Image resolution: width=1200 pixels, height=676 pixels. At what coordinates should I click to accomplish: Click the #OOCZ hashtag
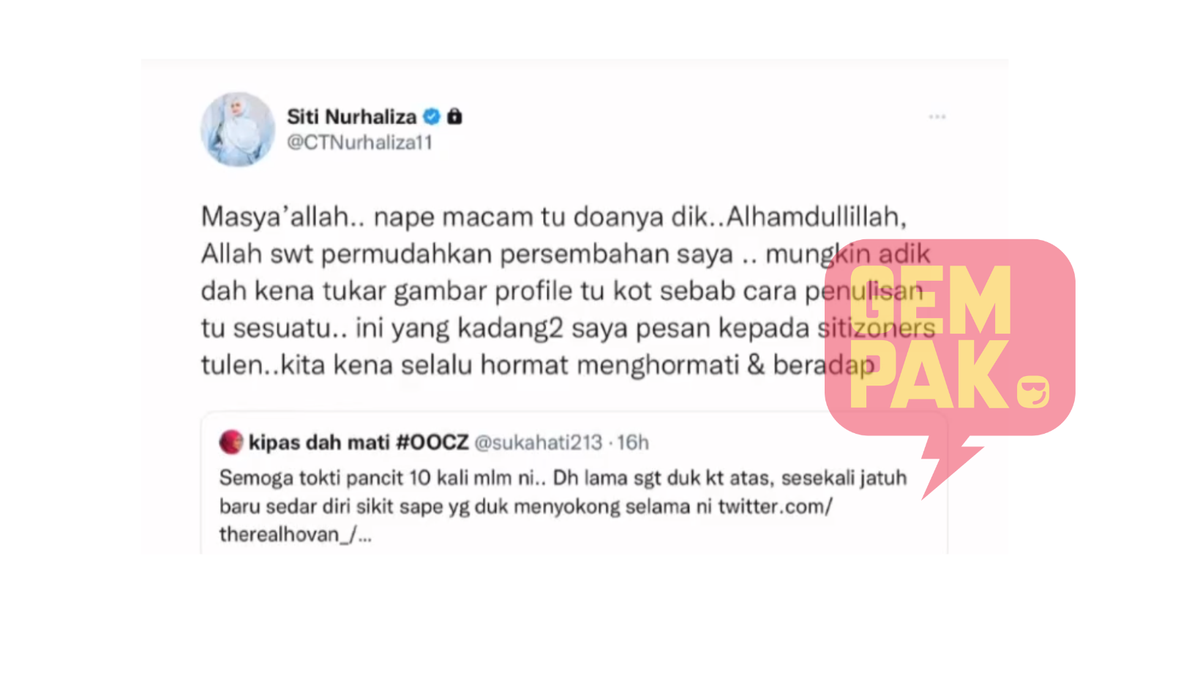tap(432, 443)
